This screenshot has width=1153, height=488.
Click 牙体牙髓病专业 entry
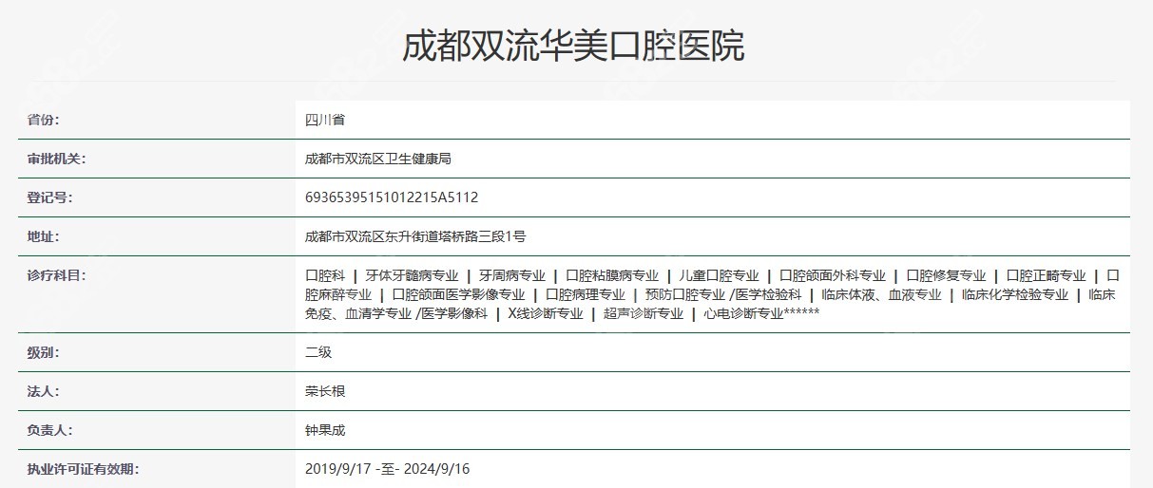tap(412, 275)
